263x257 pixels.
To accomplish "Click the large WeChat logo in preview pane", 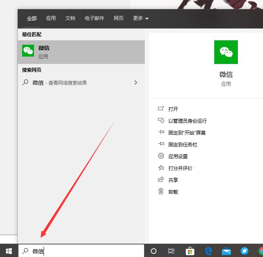I will [x=226, y=52].
